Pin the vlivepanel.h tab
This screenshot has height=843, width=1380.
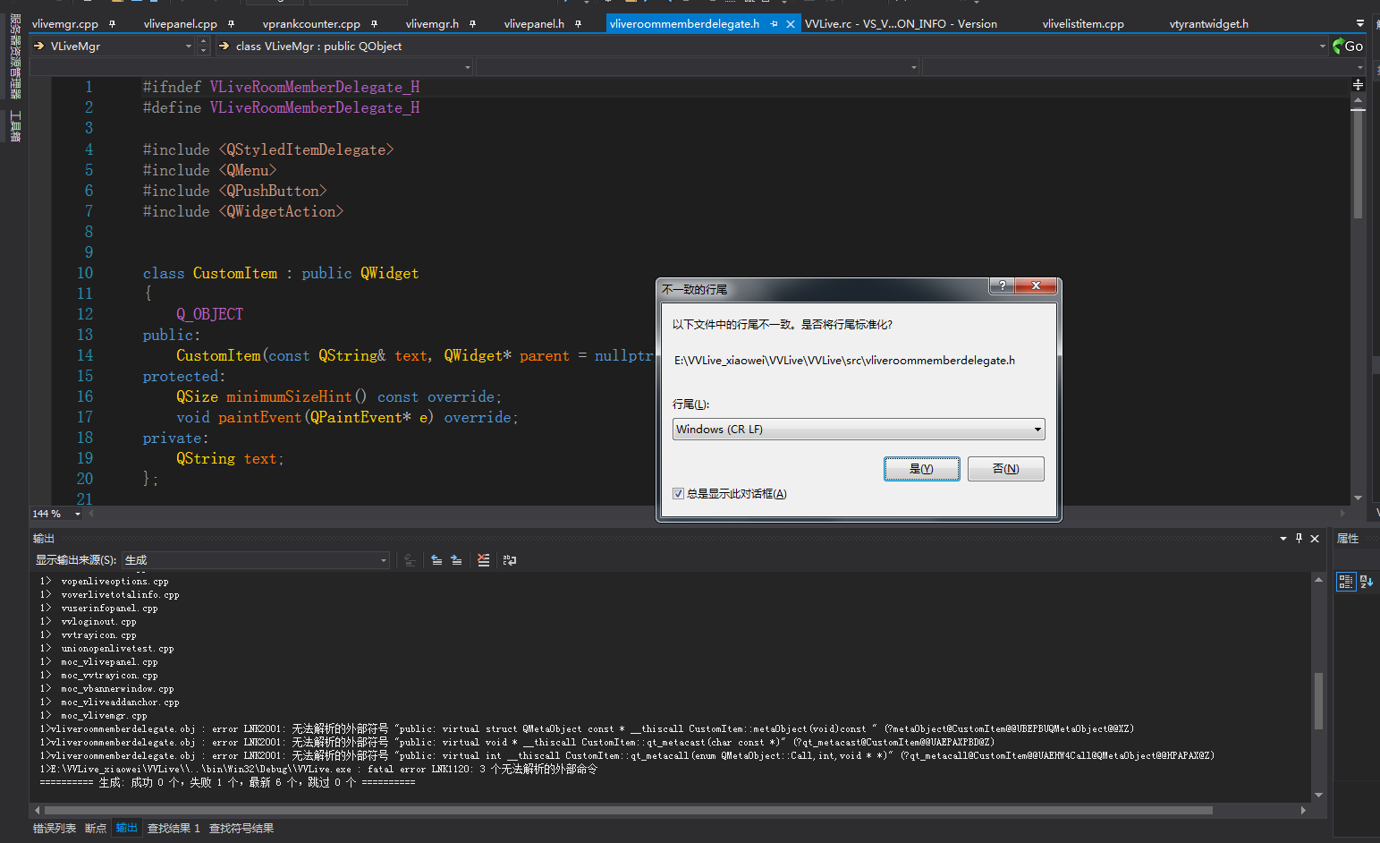578,24
